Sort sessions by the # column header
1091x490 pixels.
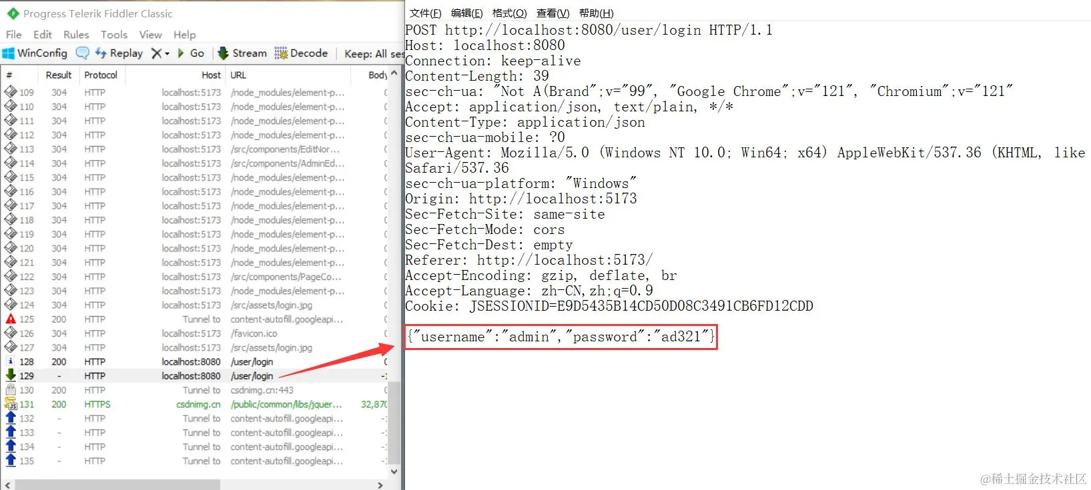(x=20, y=75)
